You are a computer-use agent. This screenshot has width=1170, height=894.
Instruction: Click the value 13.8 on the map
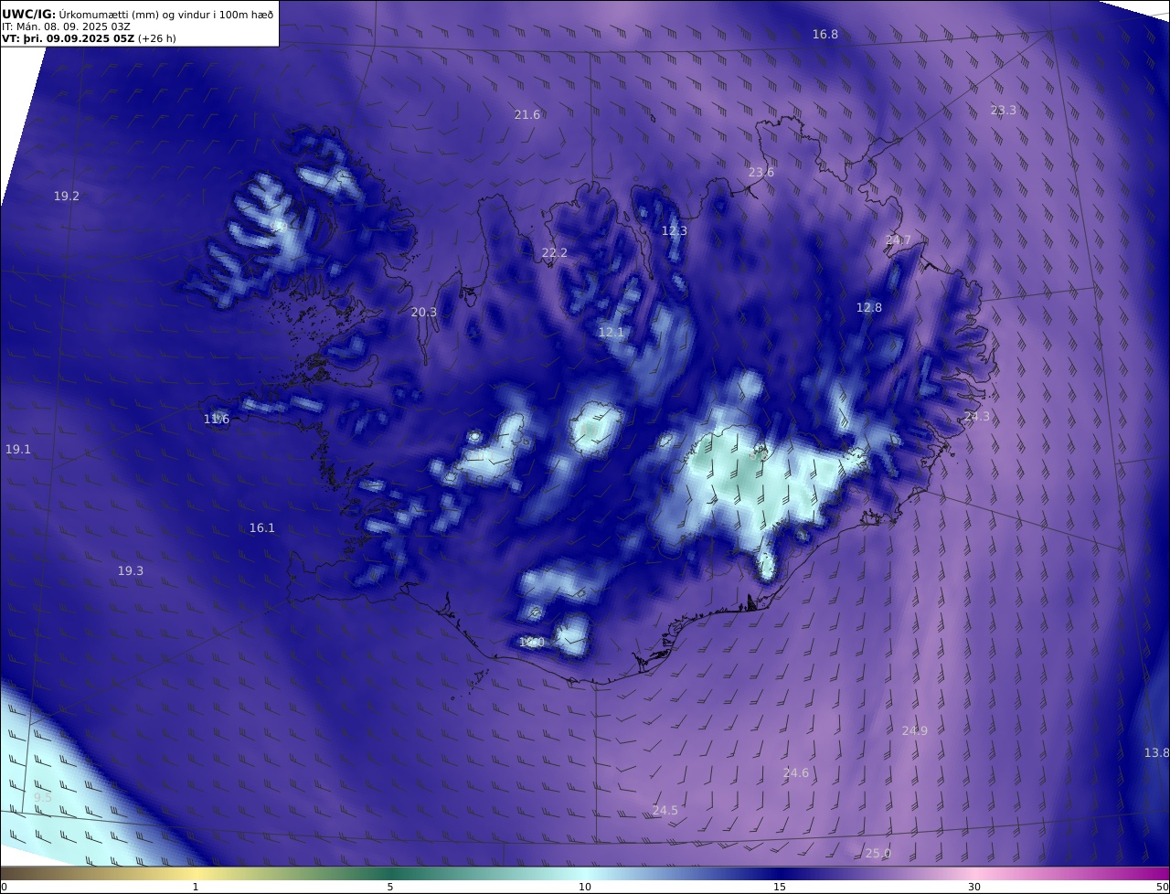pos(1156,752)
